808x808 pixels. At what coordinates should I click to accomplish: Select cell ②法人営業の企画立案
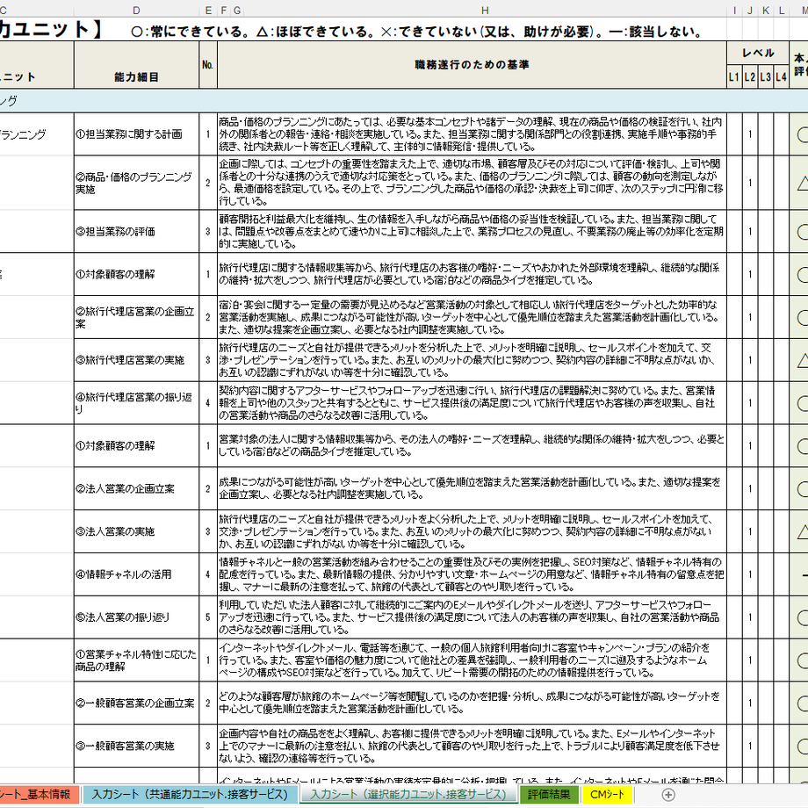(136, 488)
